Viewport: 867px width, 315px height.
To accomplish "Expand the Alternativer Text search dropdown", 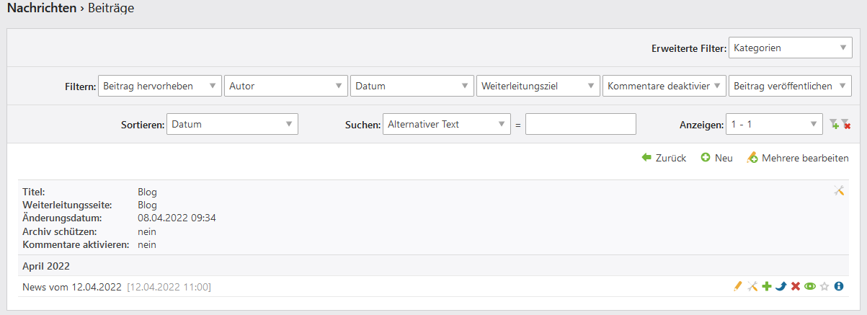I will click(447, 124).
